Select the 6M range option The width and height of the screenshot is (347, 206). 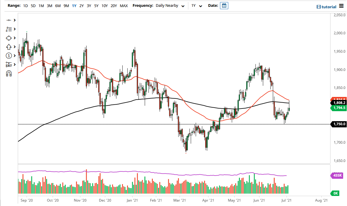58,6
